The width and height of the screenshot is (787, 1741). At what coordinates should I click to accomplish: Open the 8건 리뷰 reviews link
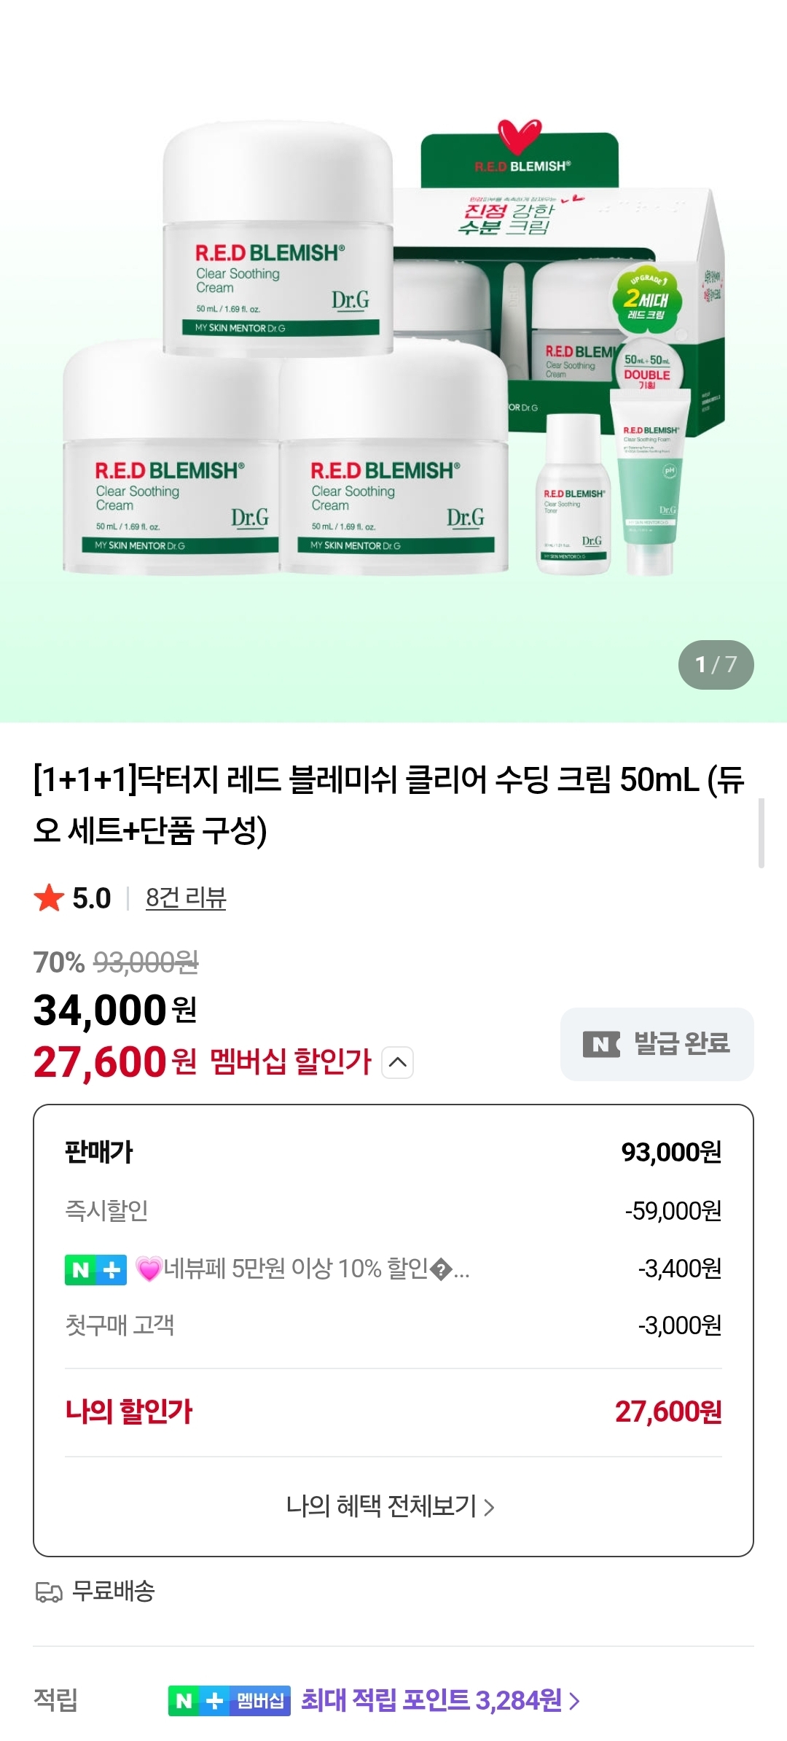click(186, 897)
